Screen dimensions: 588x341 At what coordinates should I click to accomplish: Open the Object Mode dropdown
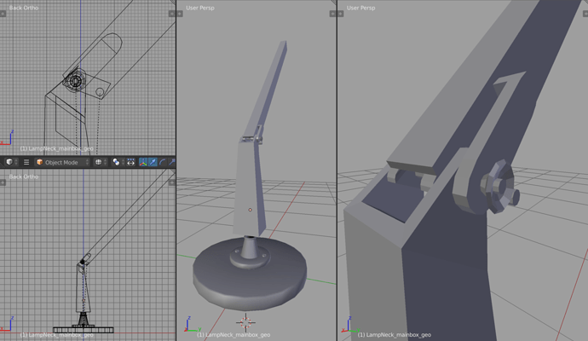point(62,162)
